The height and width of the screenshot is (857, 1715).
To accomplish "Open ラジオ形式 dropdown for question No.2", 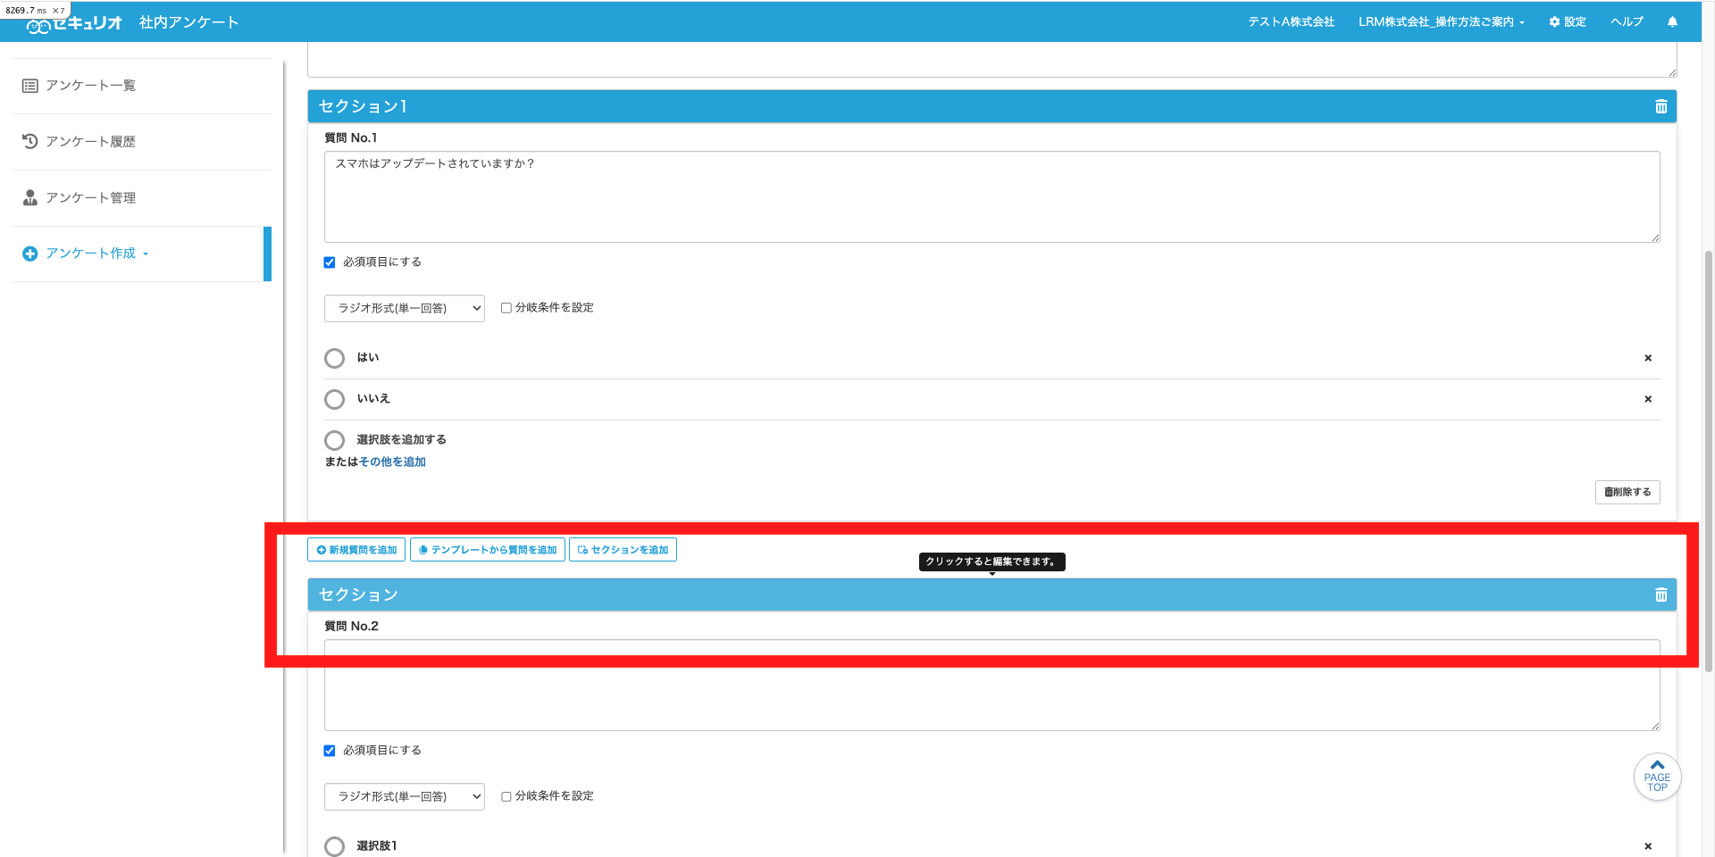I will pos(404,796).
